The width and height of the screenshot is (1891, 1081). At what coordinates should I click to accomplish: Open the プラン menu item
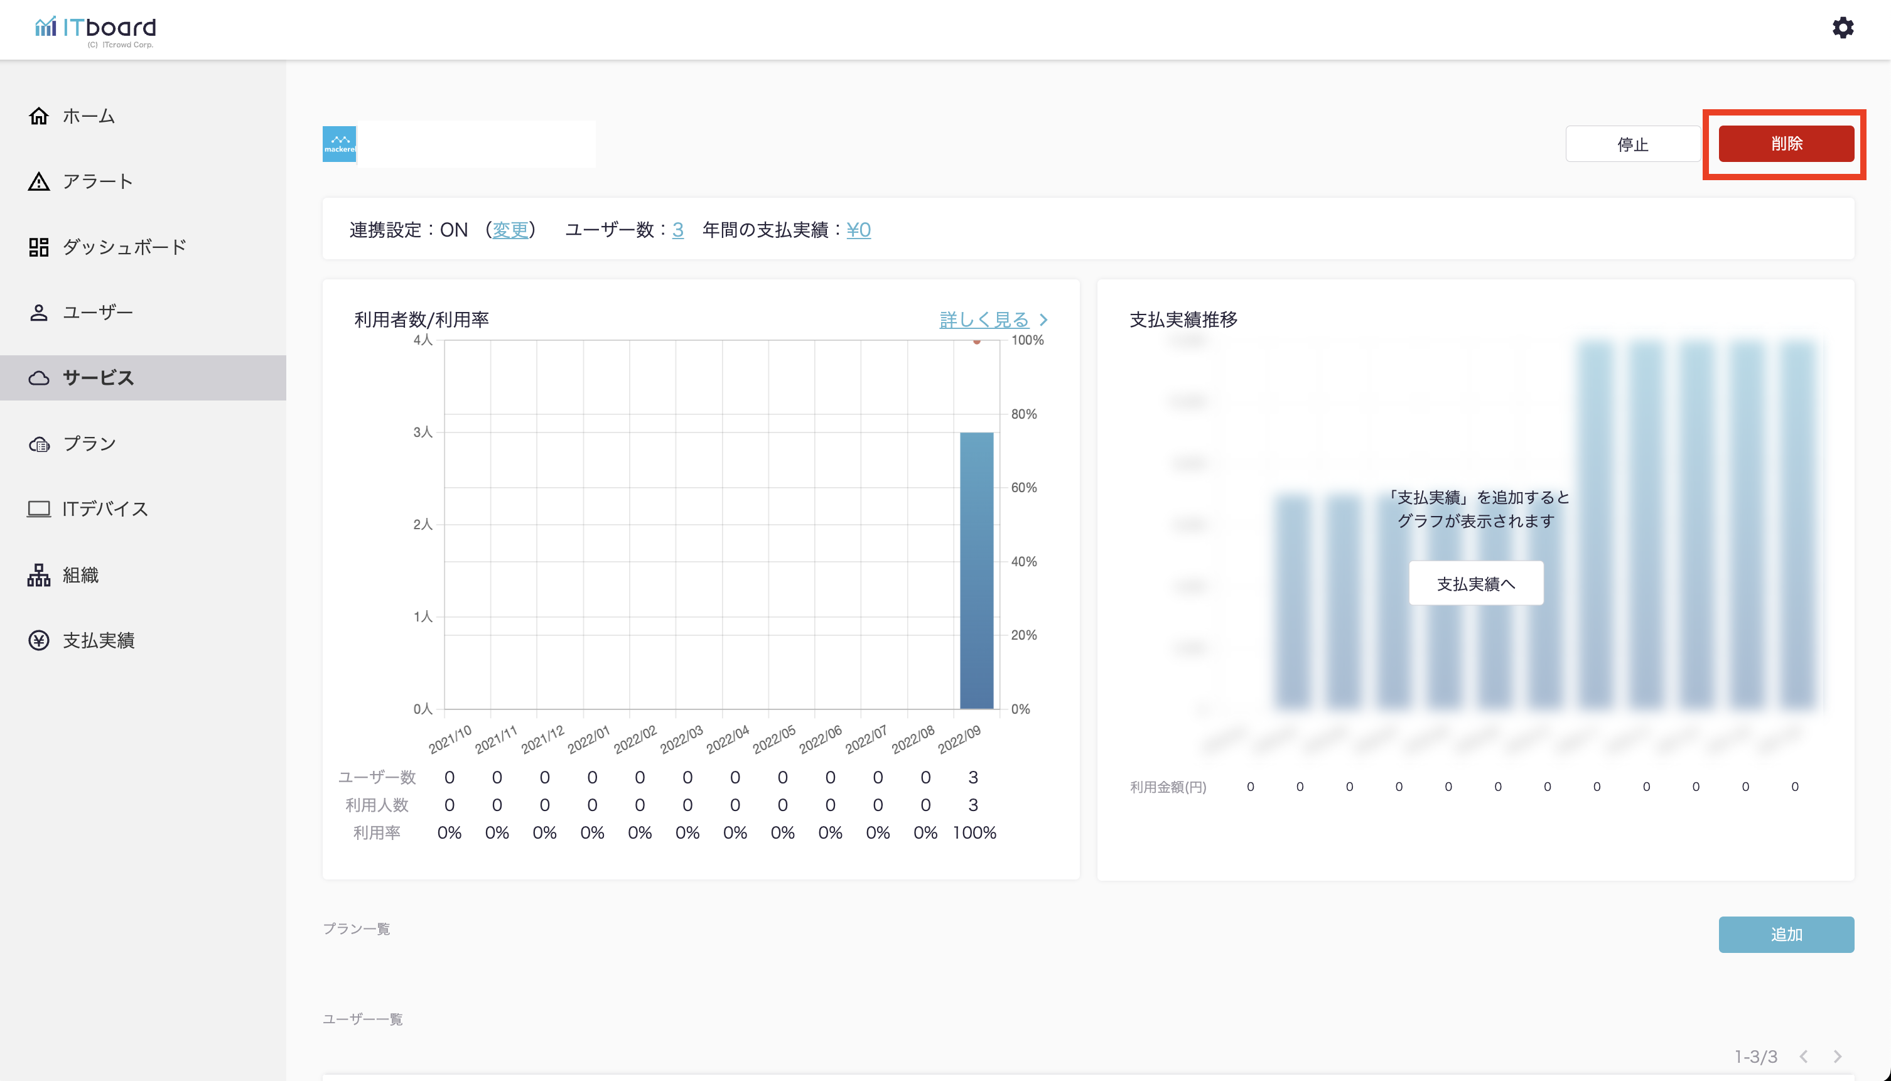89,443
